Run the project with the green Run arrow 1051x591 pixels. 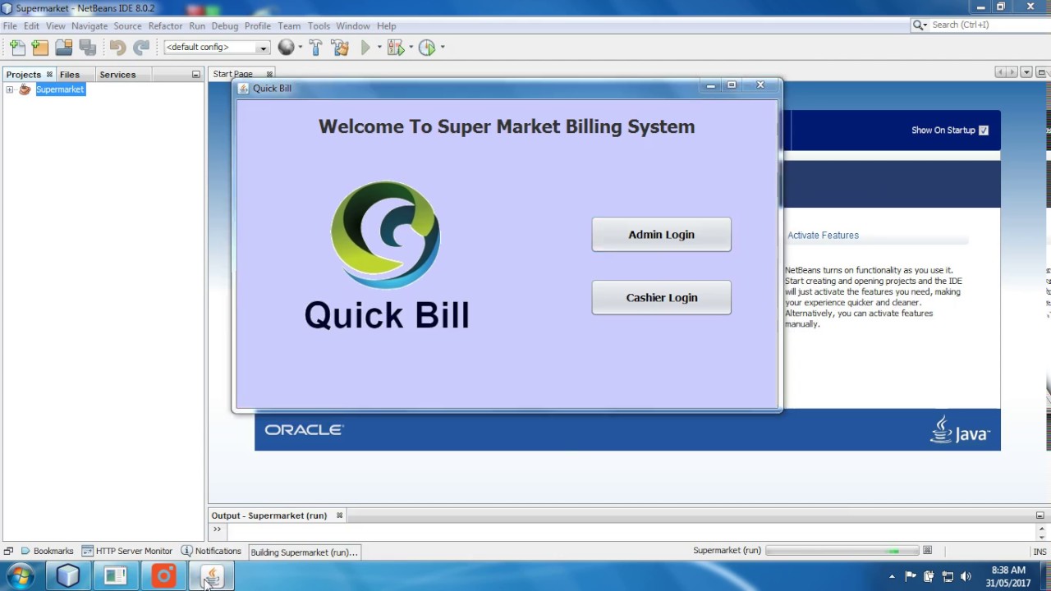click(364, 47)
